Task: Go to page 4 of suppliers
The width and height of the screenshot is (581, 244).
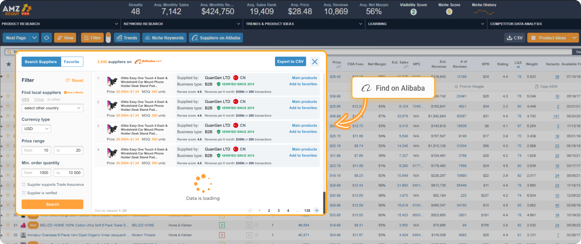Action: [288, 211]
